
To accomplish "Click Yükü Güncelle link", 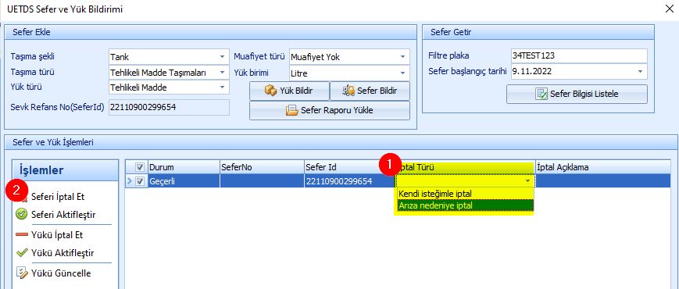I will [61, 273].
